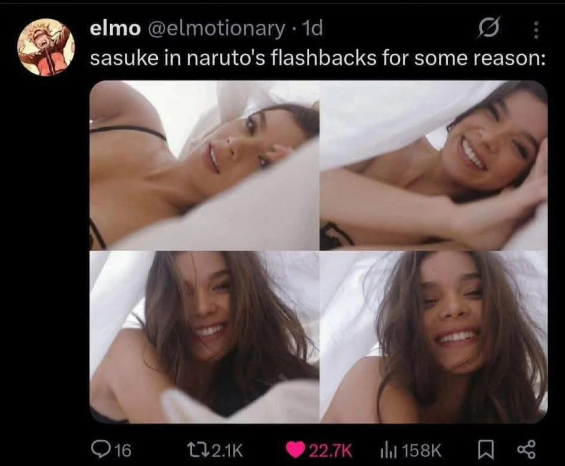Open the @elmotionary handle link
565x466 pixels.
coord(216,29)
